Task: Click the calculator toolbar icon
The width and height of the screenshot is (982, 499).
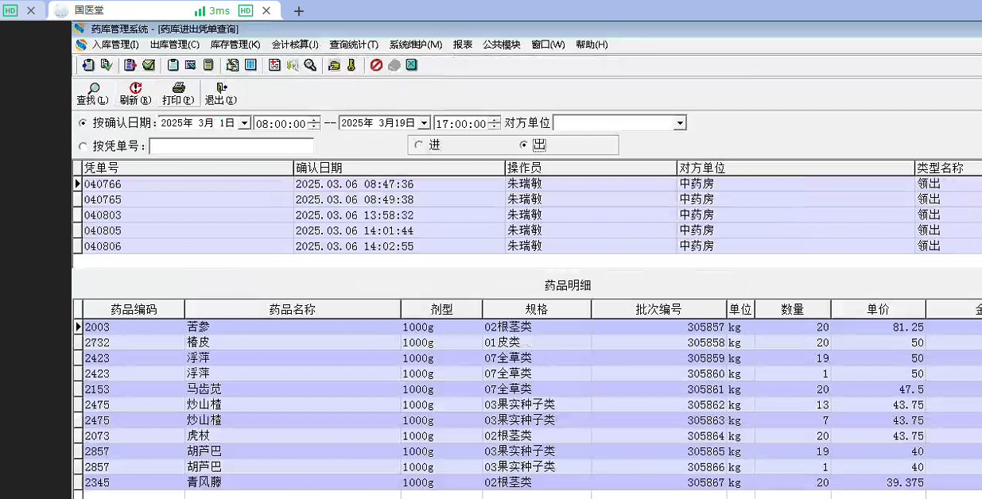Action: (x=208, y=65)
